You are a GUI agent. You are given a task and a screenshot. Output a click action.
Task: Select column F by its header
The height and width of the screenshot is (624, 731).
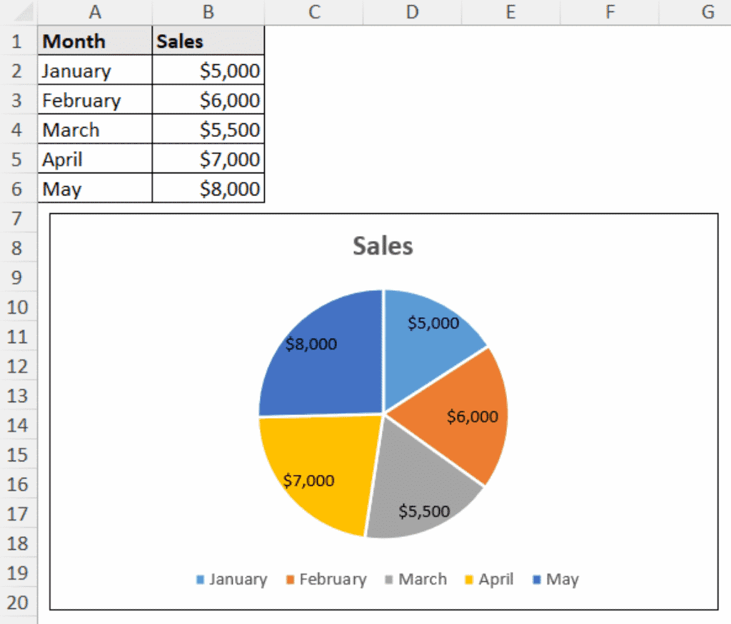(610, 11)
